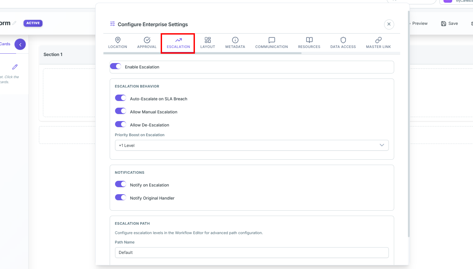The width and height of the screenshot is (473, 269).
Task: Click the Path Name input field
Action: click(252, 252)
